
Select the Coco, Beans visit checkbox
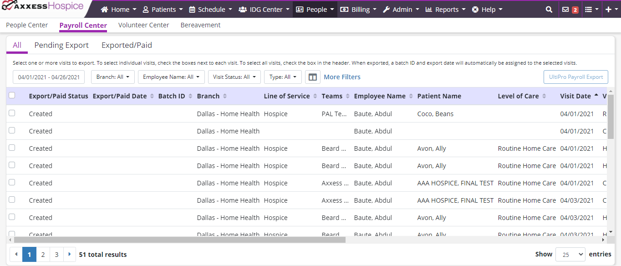pos(12,113)
